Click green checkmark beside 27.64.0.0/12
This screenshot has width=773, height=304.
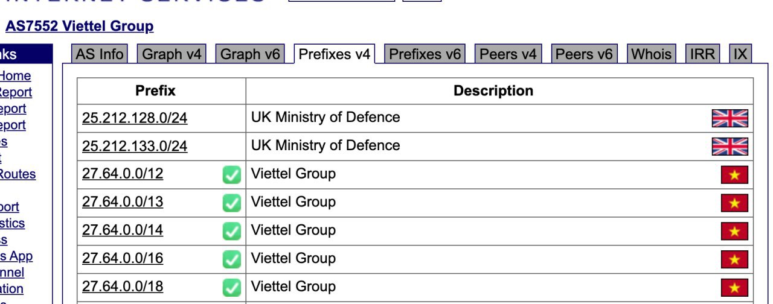[x=232, y=175]
